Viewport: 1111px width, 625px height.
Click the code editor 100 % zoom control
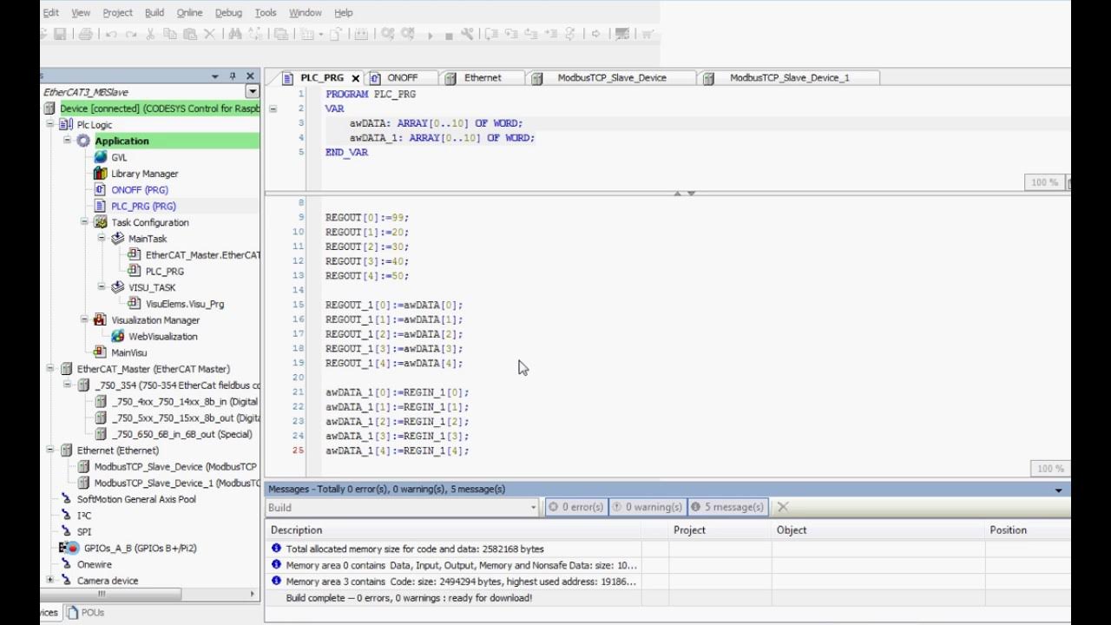pos(1049,469)
